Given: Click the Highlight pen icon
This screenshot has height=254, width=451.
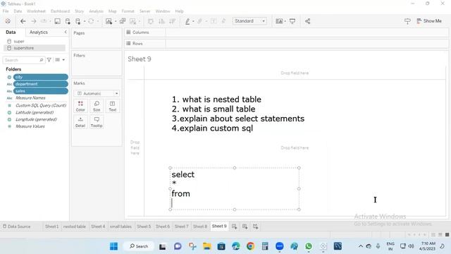Looking at the screenshot, I should pos(187,21).
